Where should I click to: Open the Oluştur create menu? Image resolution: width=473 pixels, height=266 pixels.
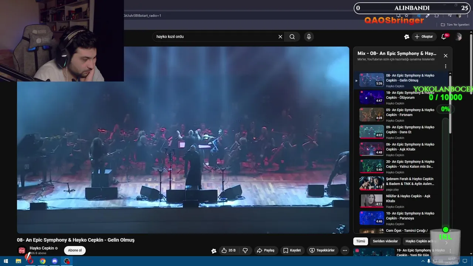424,37
